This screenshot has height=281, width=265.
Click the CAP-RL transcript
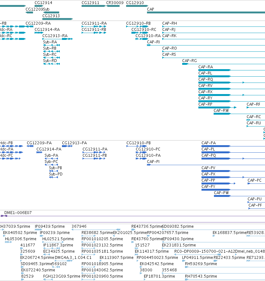tap(205, 73)
